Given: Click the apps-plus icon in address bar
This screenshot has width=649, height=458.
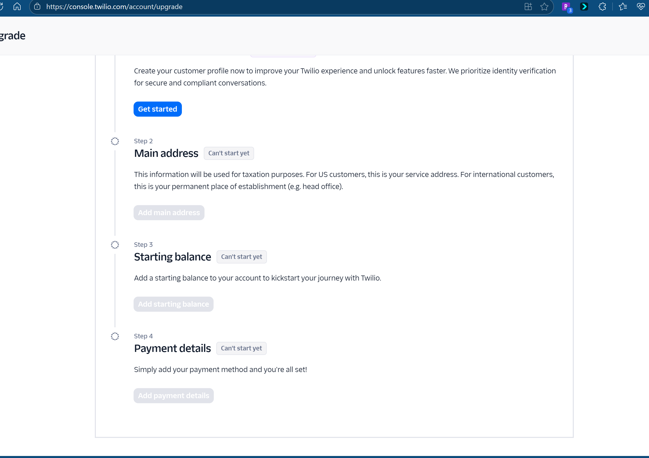Looking at the screenshot, I should pyautogui.click(x=528, y=7).
